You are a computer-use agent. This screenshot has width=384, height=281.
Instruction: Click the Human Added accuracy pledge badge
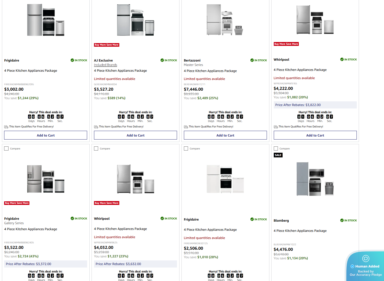click(365, 266)
